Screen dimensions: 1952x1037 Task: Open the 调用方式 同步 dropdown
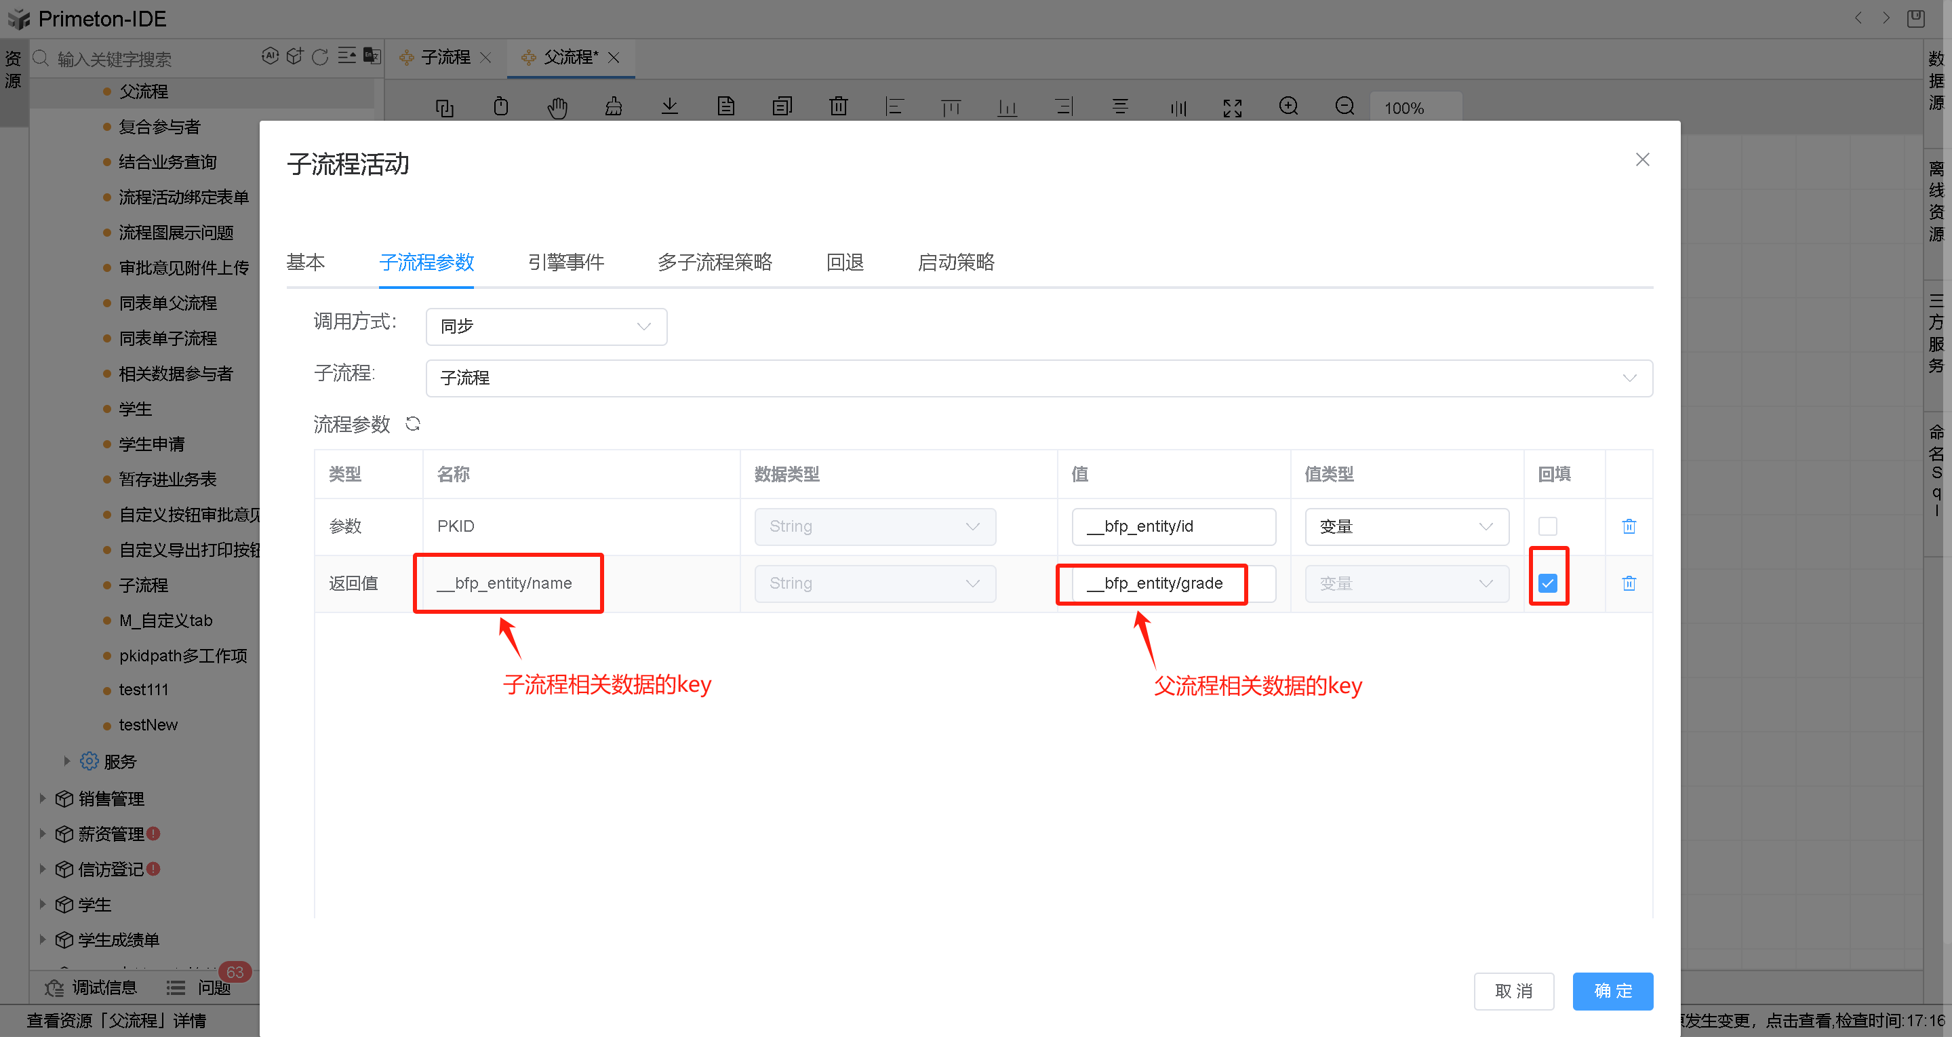pyautogui.click(x=546, y=326)
